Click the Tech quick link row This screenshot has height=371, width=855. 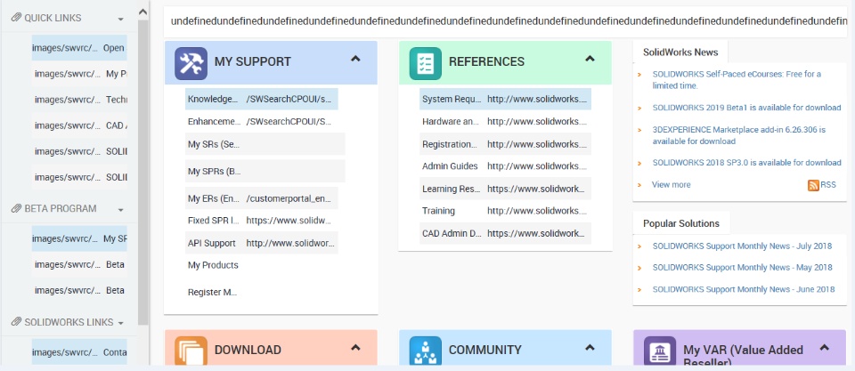pos(79,99)
